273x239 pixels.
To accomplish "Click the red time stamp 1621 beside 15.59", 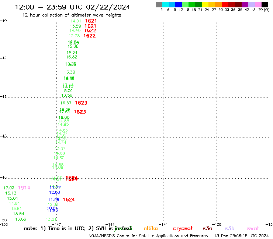I will pos(90,26).
